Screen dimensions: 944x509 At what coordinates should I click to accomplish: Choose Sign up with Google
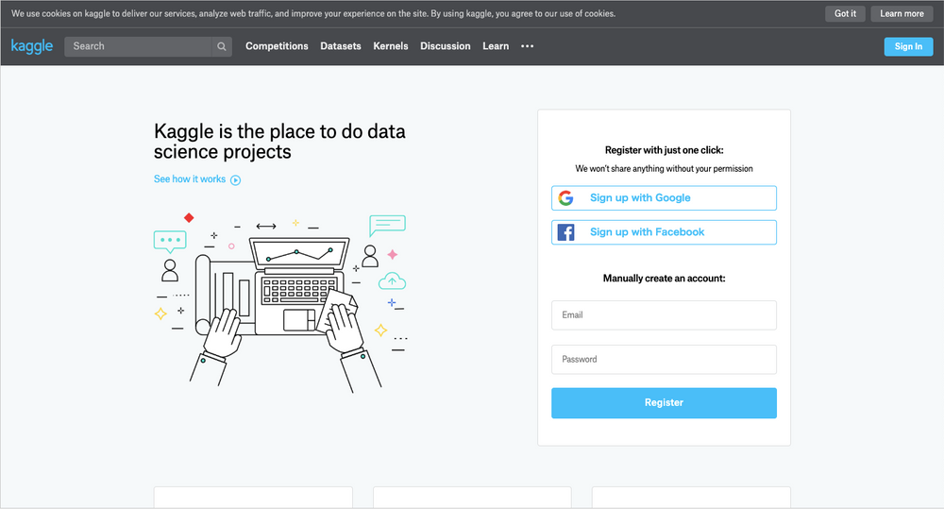(664, 198)
